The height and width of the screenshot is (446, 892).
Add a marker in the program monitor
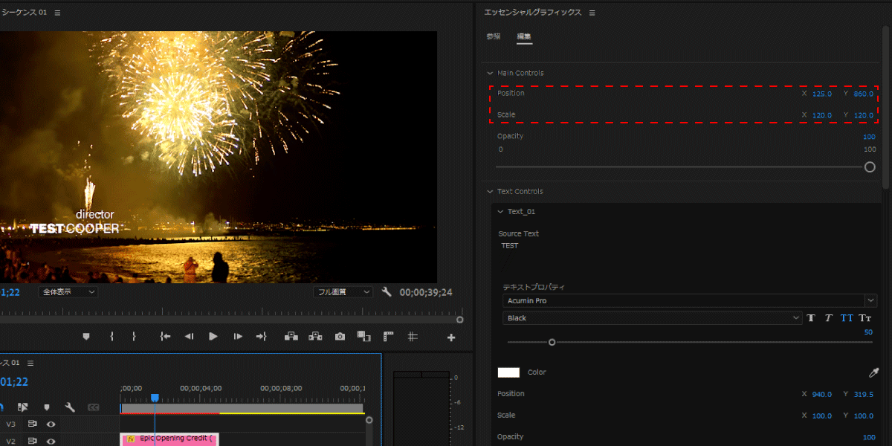tap(86, 337)
